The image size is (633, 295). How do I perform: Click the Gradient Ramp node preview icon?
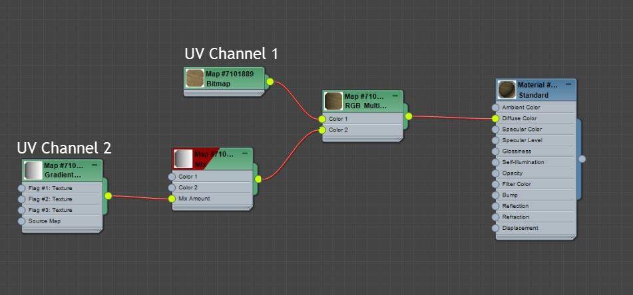[x=33, y=171]
